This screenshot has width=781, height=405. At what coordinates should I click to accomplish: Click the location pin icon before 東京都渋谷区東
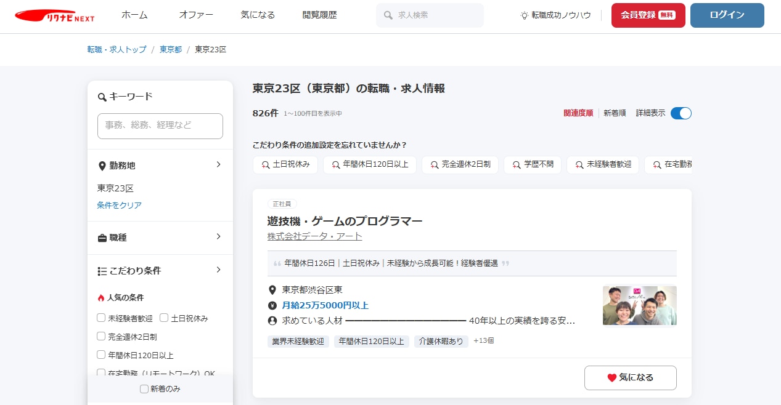point(271,289)
